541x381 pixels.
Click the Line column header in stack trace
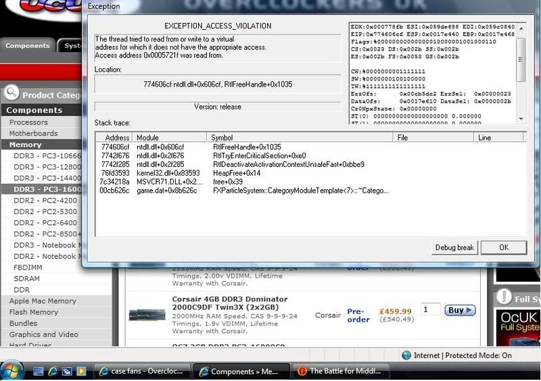(x=498, y=138)
